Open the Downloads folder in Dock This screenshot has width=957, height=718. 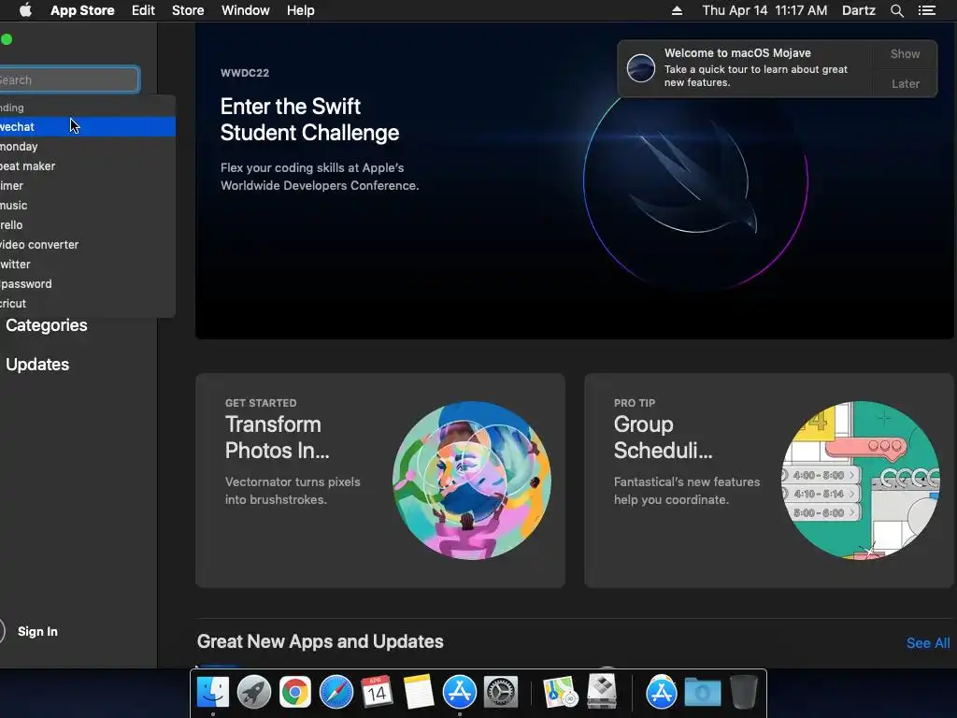tap(703, 693)
